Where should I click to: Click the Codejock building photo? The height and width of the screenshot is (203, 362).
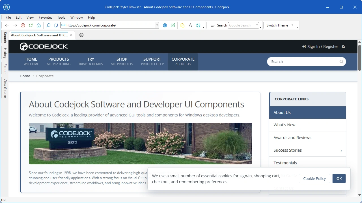click(141, 144)
